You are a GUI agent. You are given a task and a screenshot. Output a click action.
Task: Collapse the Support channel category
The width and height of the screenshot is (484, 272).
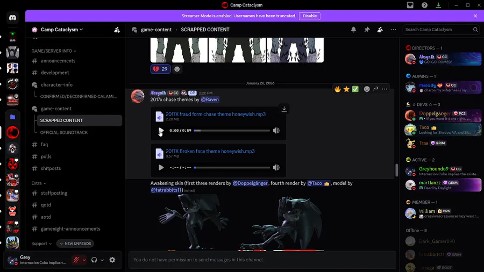(41, 244)
